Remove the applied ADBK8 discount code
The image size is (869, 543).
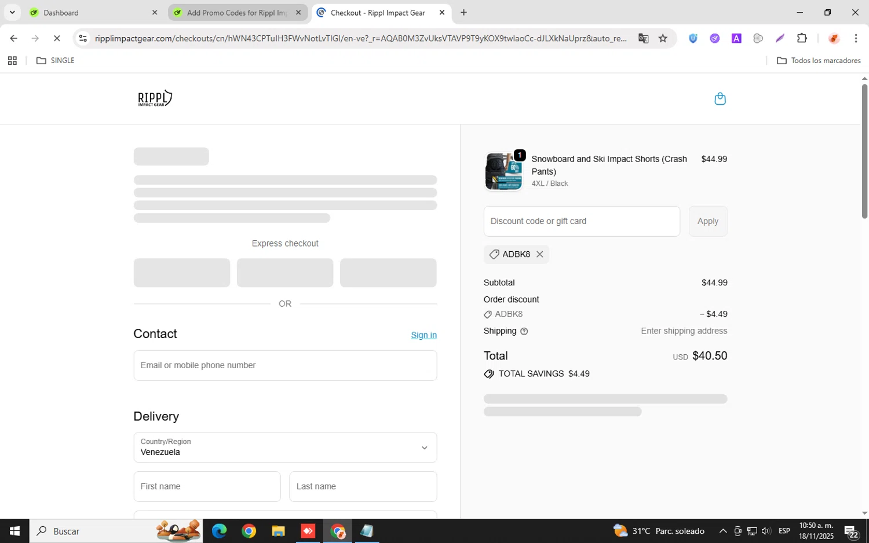click(x=539, y=254)
